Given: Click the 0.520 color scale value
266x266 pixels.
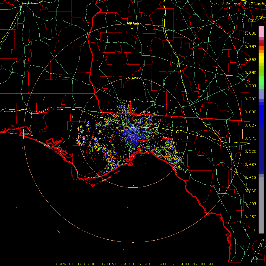Looking at the screenshot, I should 250,152.
